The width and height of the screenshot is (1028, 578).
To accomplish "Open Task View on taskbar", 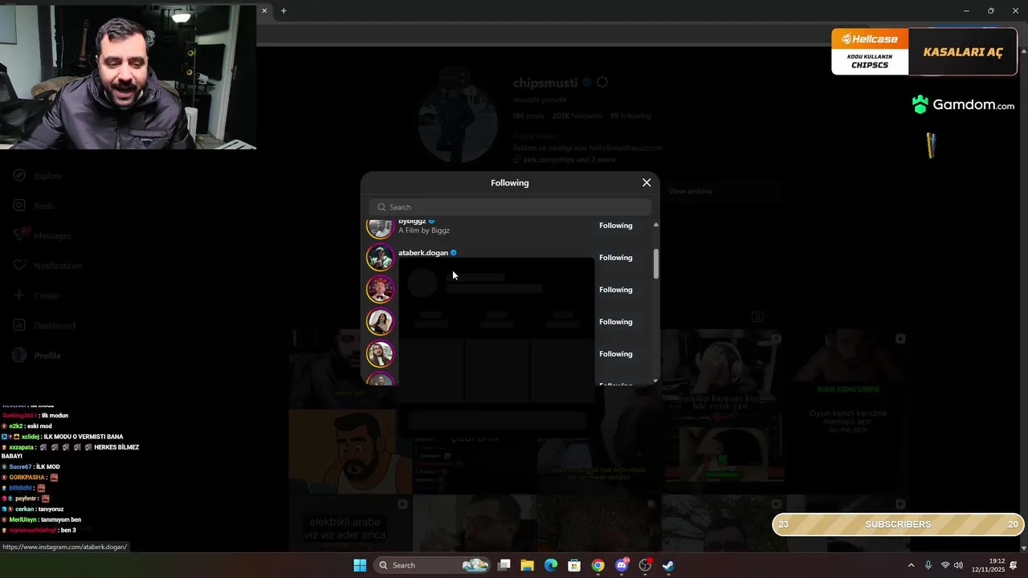I will coord(504,565).
